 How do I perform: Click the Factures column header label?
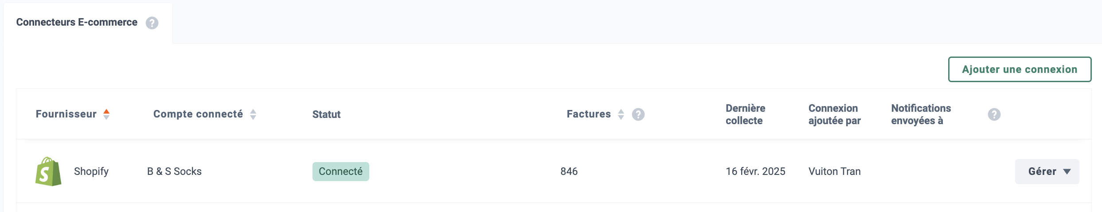pos(589,114)
